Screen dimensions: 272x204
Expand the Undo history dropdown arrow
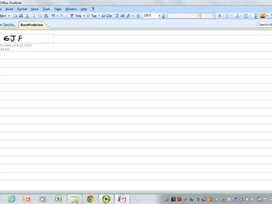pos(57,16)
